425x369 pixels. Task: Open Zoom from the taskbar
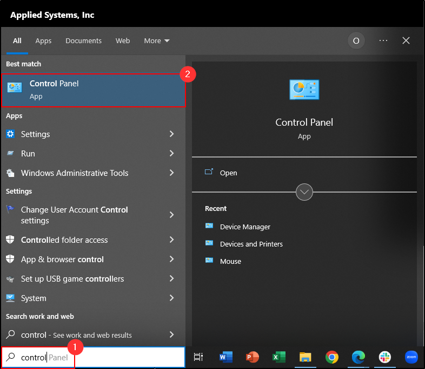coord(411,357)
